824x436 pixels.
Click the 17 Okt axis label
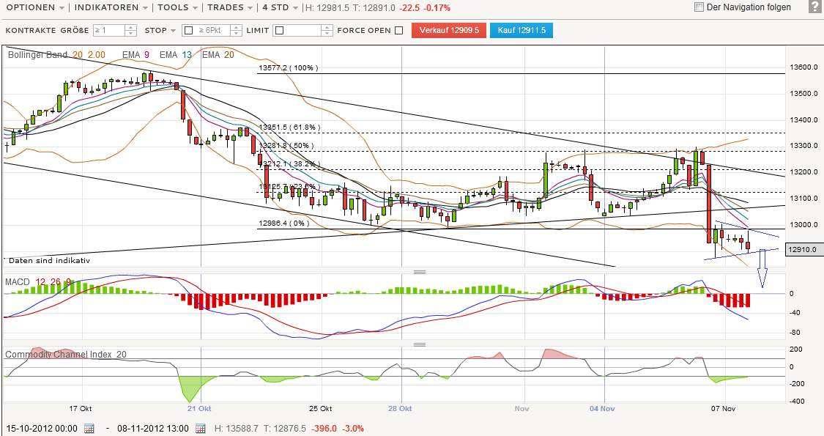tap(81, 409)
